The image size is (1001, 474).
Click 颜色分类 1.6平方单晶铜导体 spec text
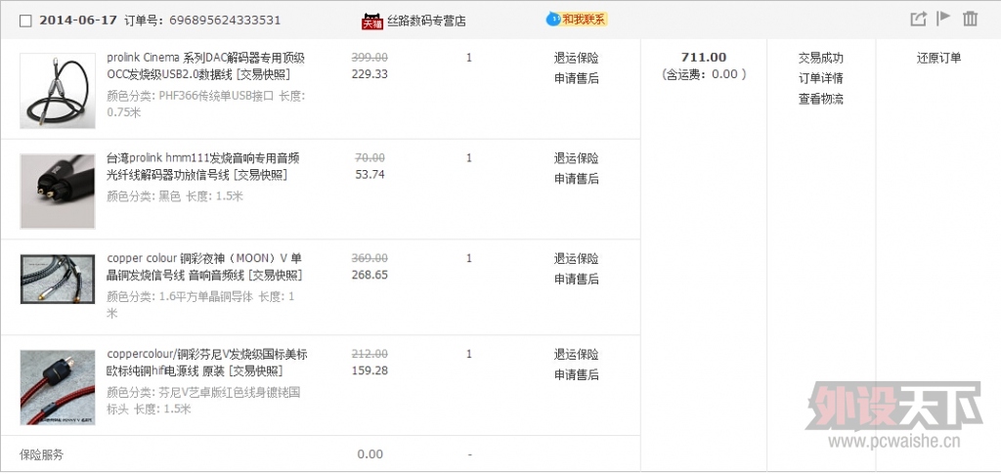pyautogui.click(x=200, y=305)
